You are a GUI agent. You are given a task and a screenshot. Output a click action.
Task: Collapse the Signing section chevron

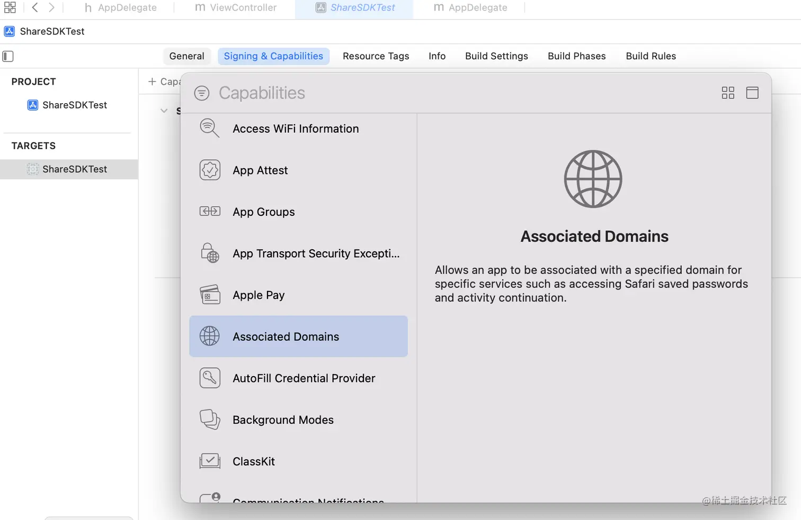164,111
